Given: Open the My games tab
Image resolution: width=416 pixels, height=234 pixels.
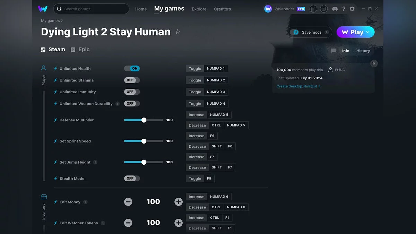Looking at the screenshot, I should pyautogui.click(x=169, y=9).
